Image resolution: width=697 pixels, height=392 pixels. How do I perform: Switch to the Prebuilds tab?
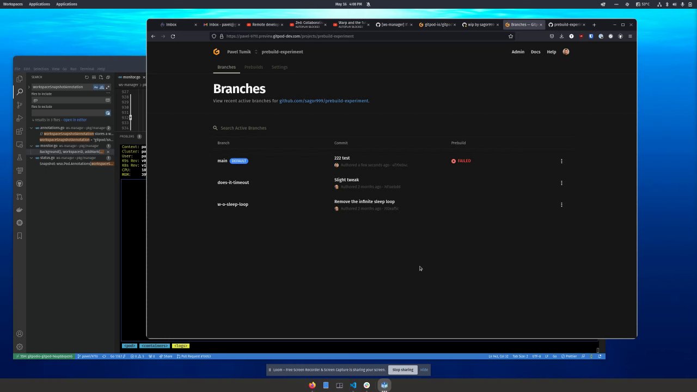(x=254, y=67)
